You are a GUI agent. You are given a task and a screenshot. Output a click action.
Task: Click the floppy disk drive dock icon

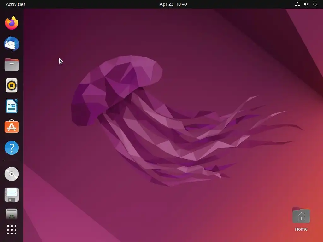tap(12, 195)
